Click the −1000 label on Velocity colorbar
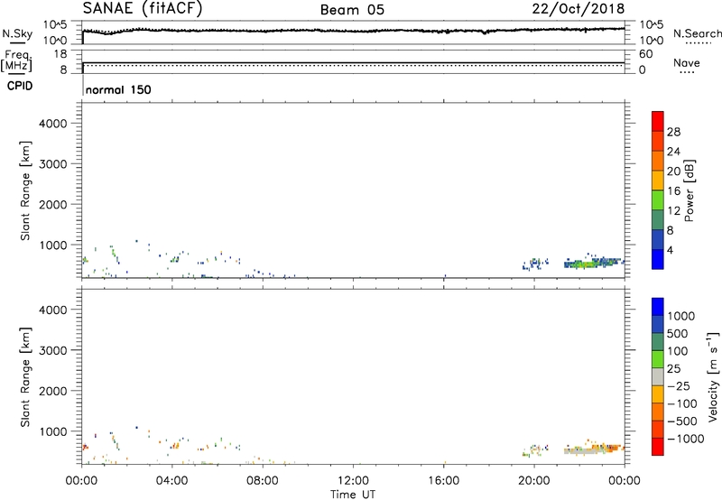Viewport: 722px width, 500px height. tap(685, 439)
